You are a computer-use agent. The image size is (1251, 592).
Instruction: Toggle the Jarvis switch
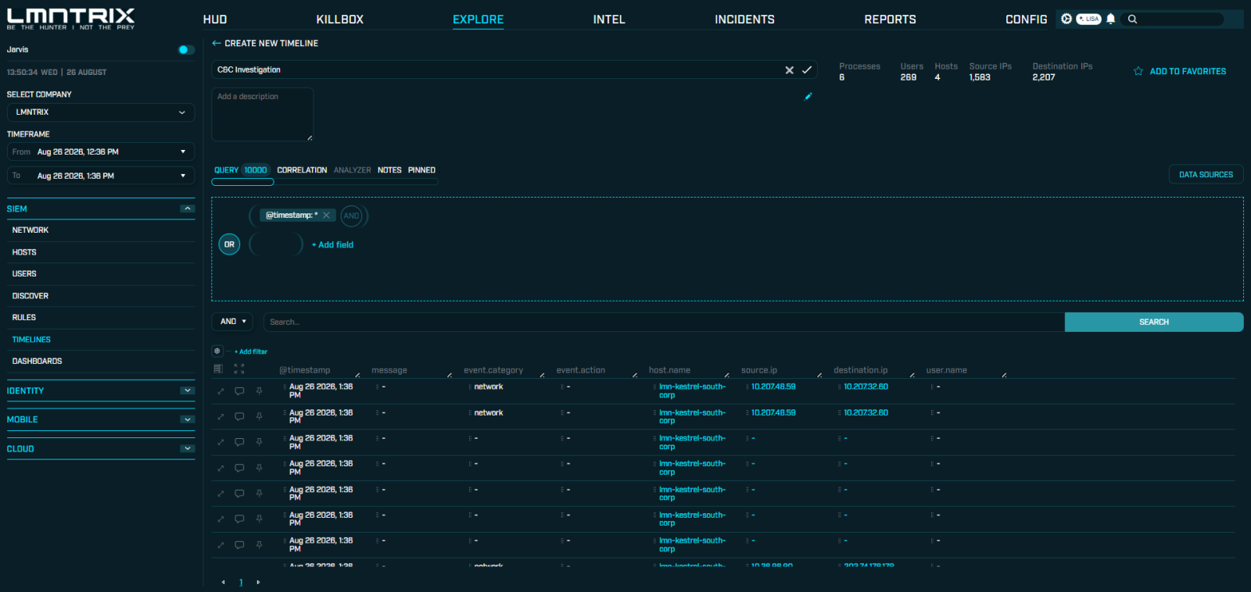[x=186, y=50]
